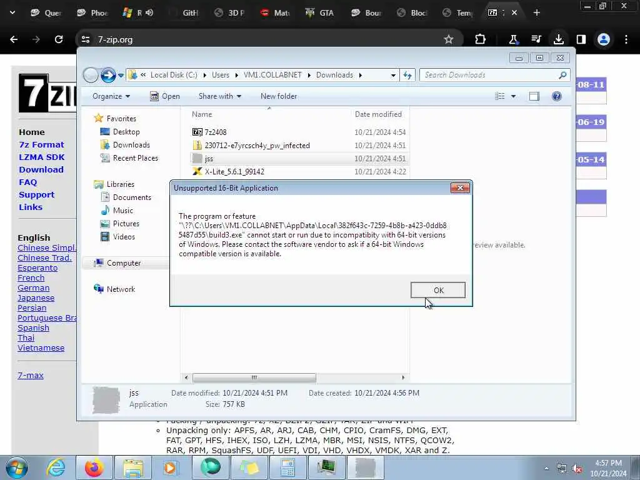Screen dimensions: 640x480
Task: Expand the Chrome tab search chevron
Action: point(12,12)
